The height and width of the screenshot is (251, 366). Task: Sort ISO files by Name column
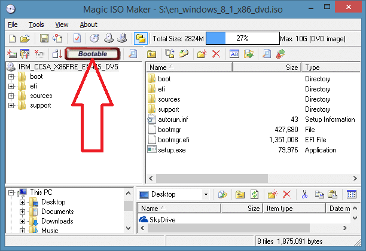coord(189,68)
